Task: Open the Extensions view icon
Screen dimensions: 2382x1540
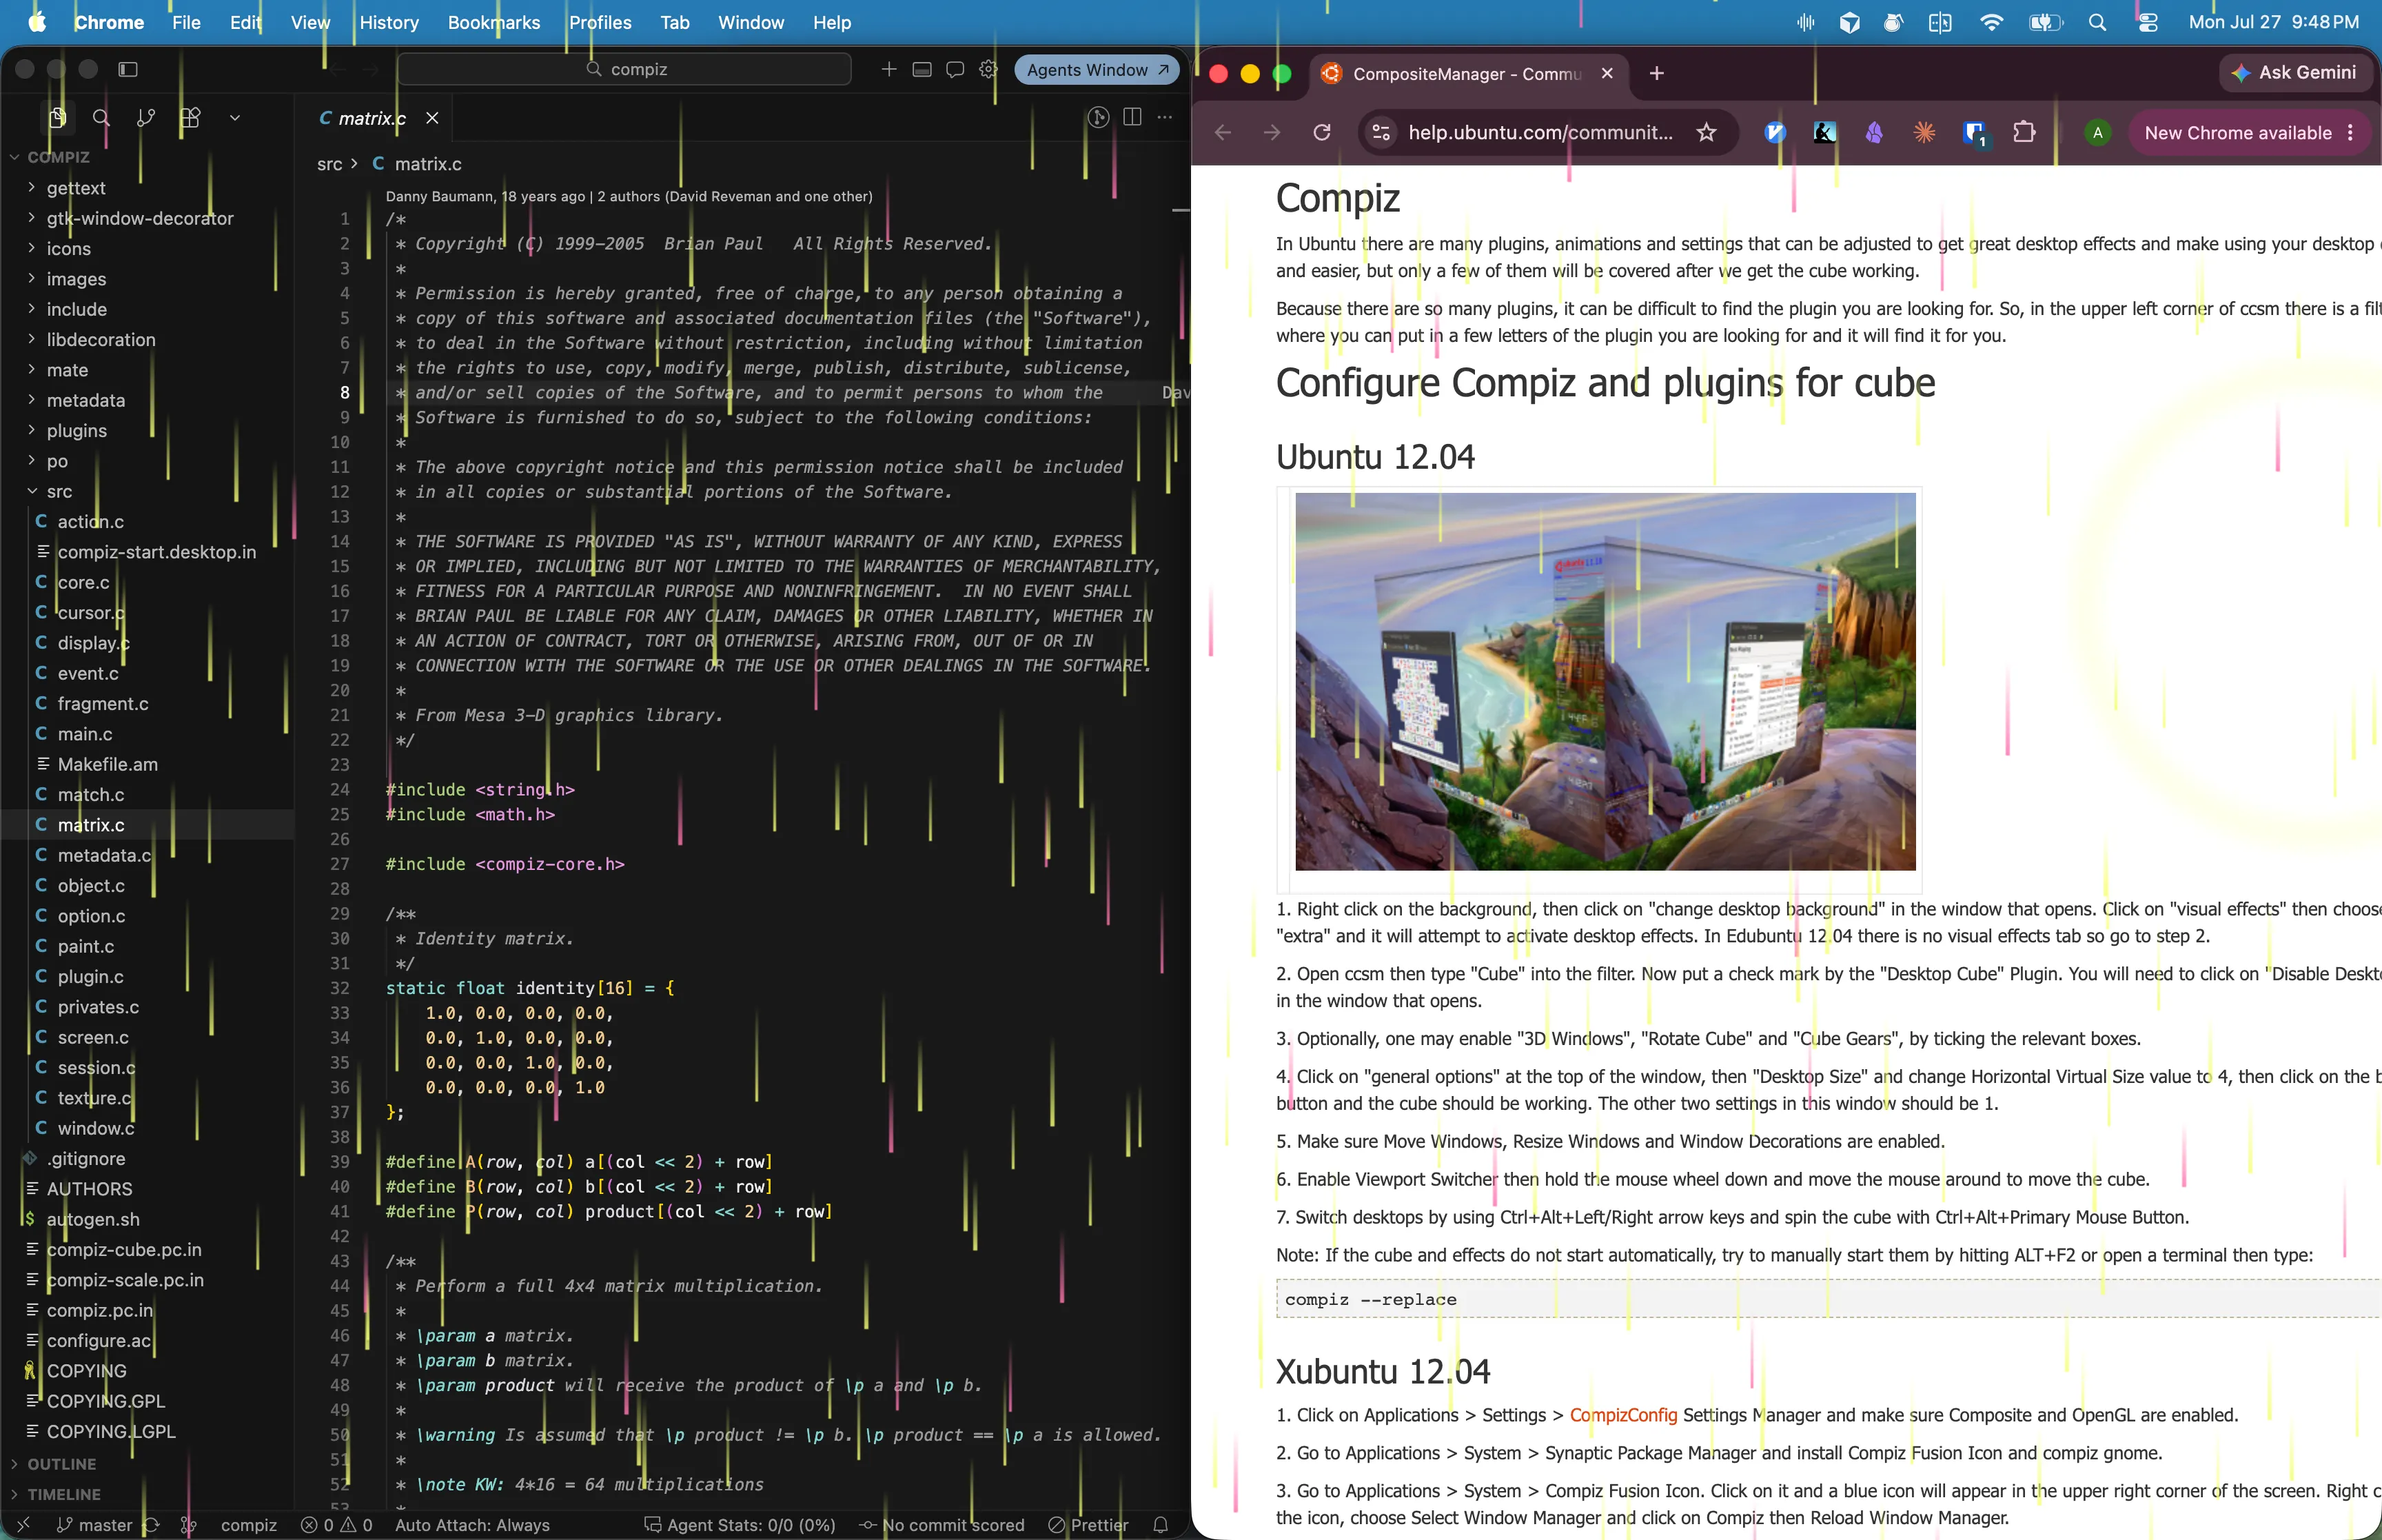Action: [x=190, y=118]
